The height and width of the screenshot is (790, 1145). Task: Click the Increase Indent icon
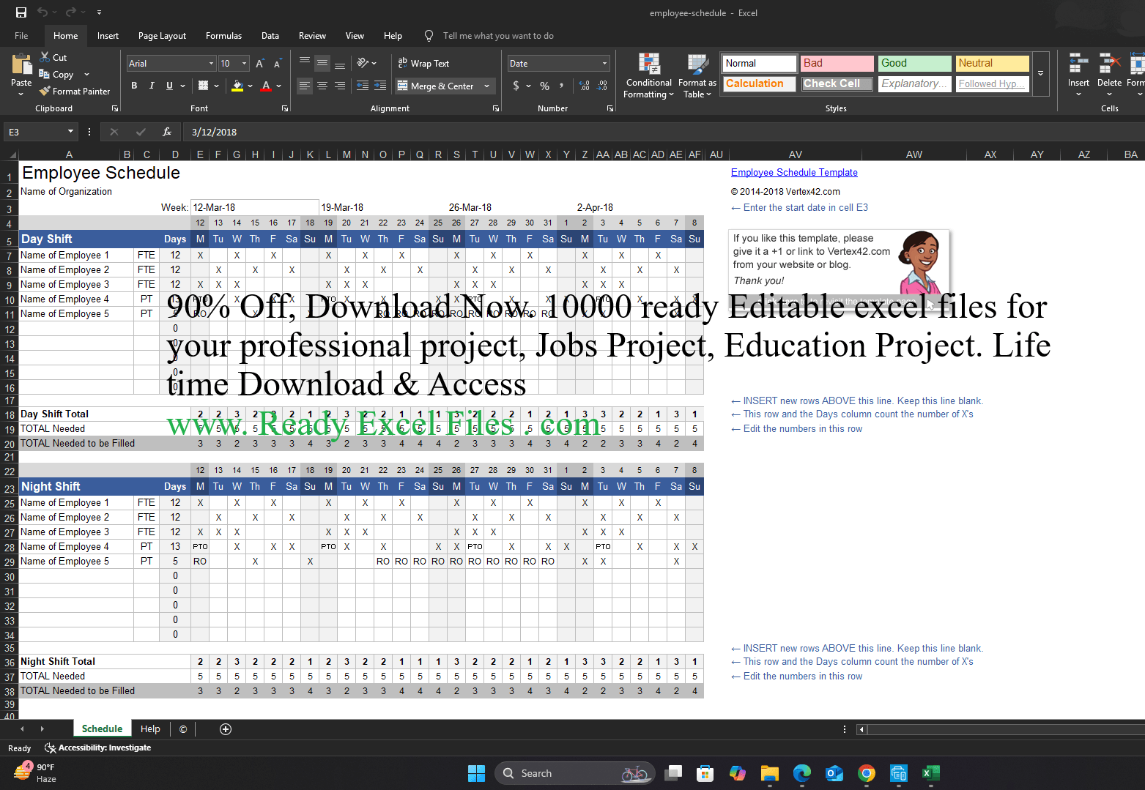point(380,86)
